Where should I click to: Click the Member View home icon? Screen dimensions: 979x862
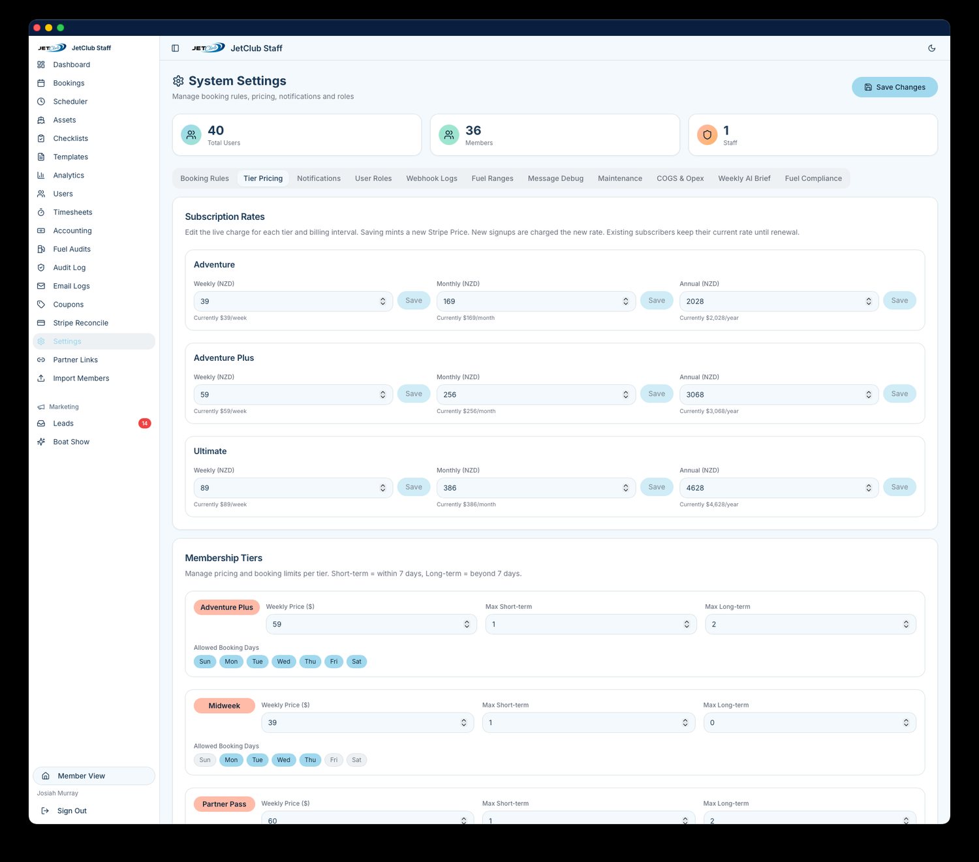(x=46, y=776)
